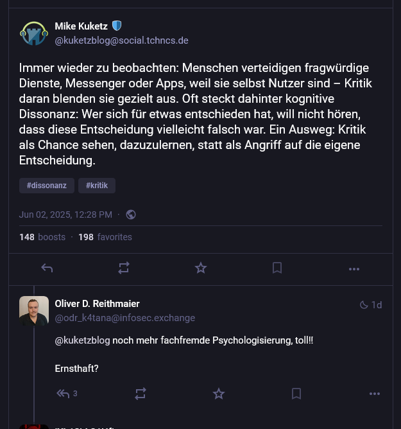Reply to Oliver D. Reithmaier's comment
This screenshot has height=429, width=401.
click(x=64, y=394)
